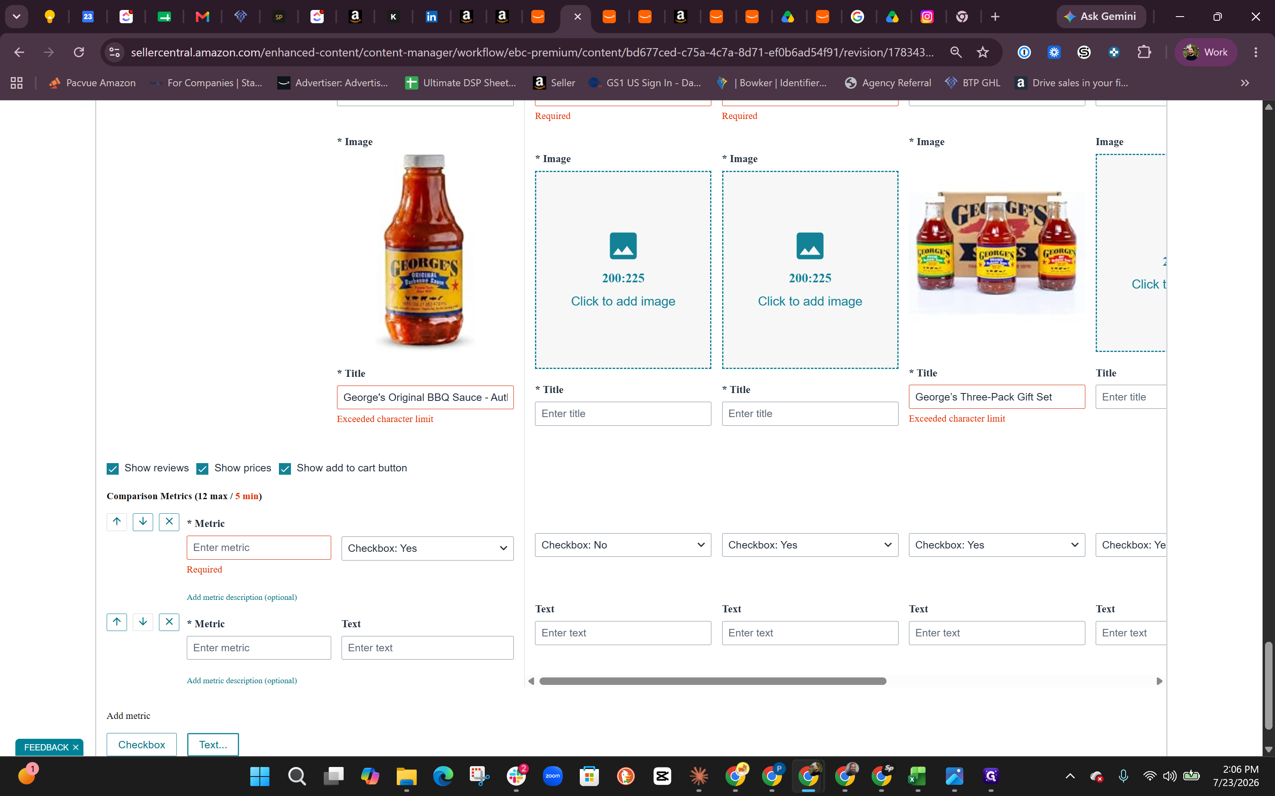
Task: Open Zoom app from taskbar
Action: pyautogui.click(x=553, y=776)
